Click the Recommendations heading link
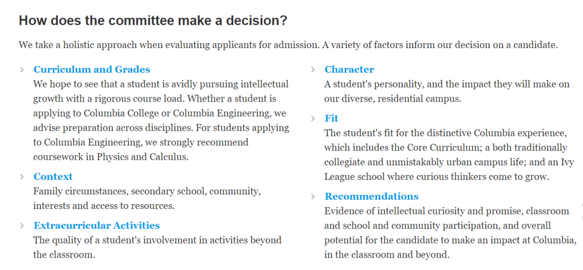This screenshot has width=583, height=270. coord(371,196)
